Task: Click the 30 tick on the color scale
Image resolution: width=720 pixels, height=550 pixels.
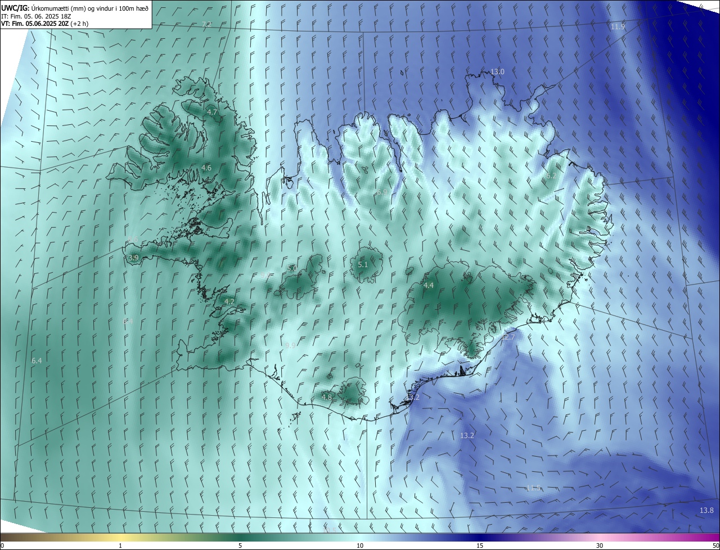Action: (x=600, y=546)
